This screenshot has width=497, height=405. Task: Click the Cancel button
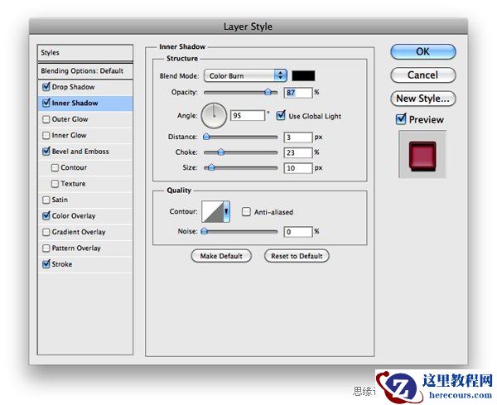coord(423,75)
